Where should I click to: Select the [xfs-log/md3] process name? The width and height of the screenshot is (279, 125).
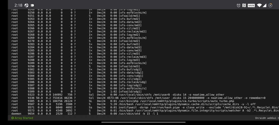pyautogui.click(x=129, y=60)
